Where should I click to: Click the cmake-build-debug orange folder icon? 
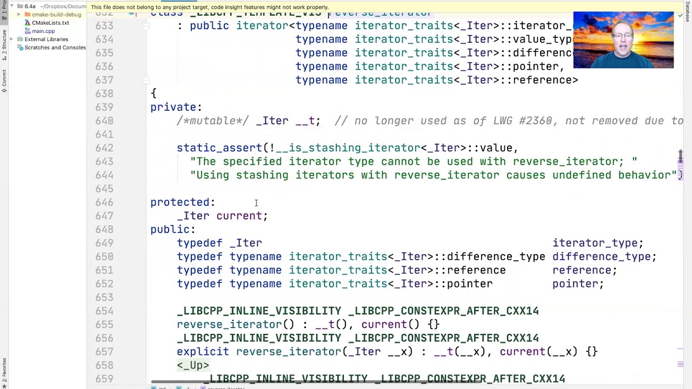point(28,15)
